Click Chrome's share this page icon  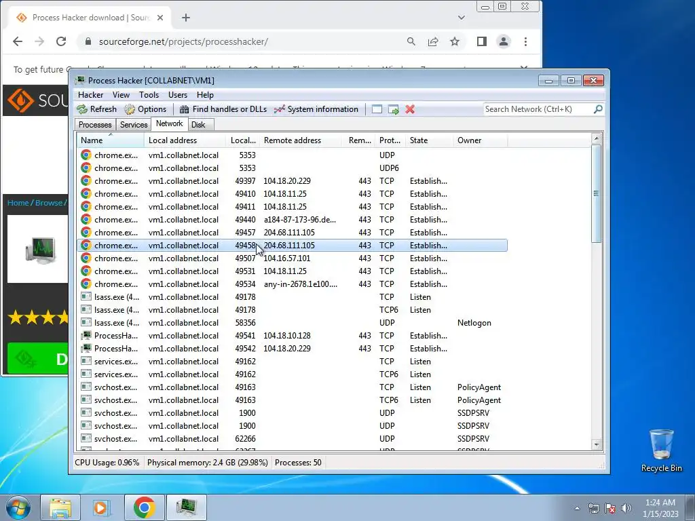click(x=433, y=41)
